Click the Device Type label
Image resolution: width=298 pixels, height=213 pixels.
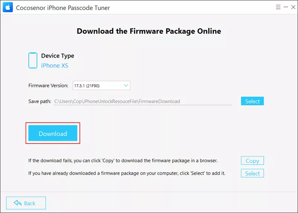(x=58, y=56)
